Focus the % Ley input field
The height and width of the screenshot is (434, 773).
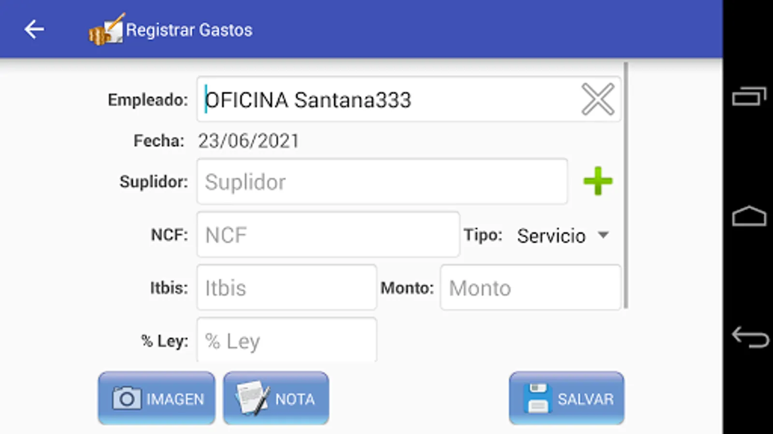(x=286, y=339)
